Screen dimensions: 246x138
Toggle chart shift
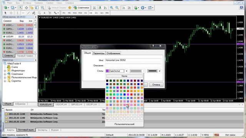[x=129, y=8]
